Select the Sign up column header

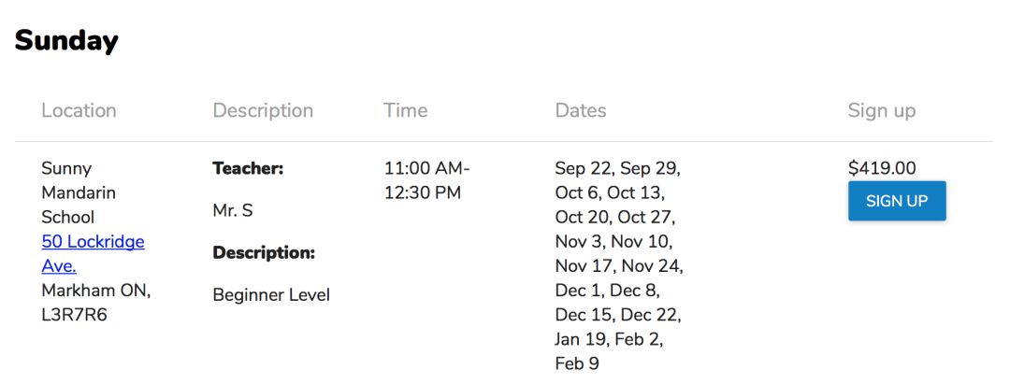(881, 110)
